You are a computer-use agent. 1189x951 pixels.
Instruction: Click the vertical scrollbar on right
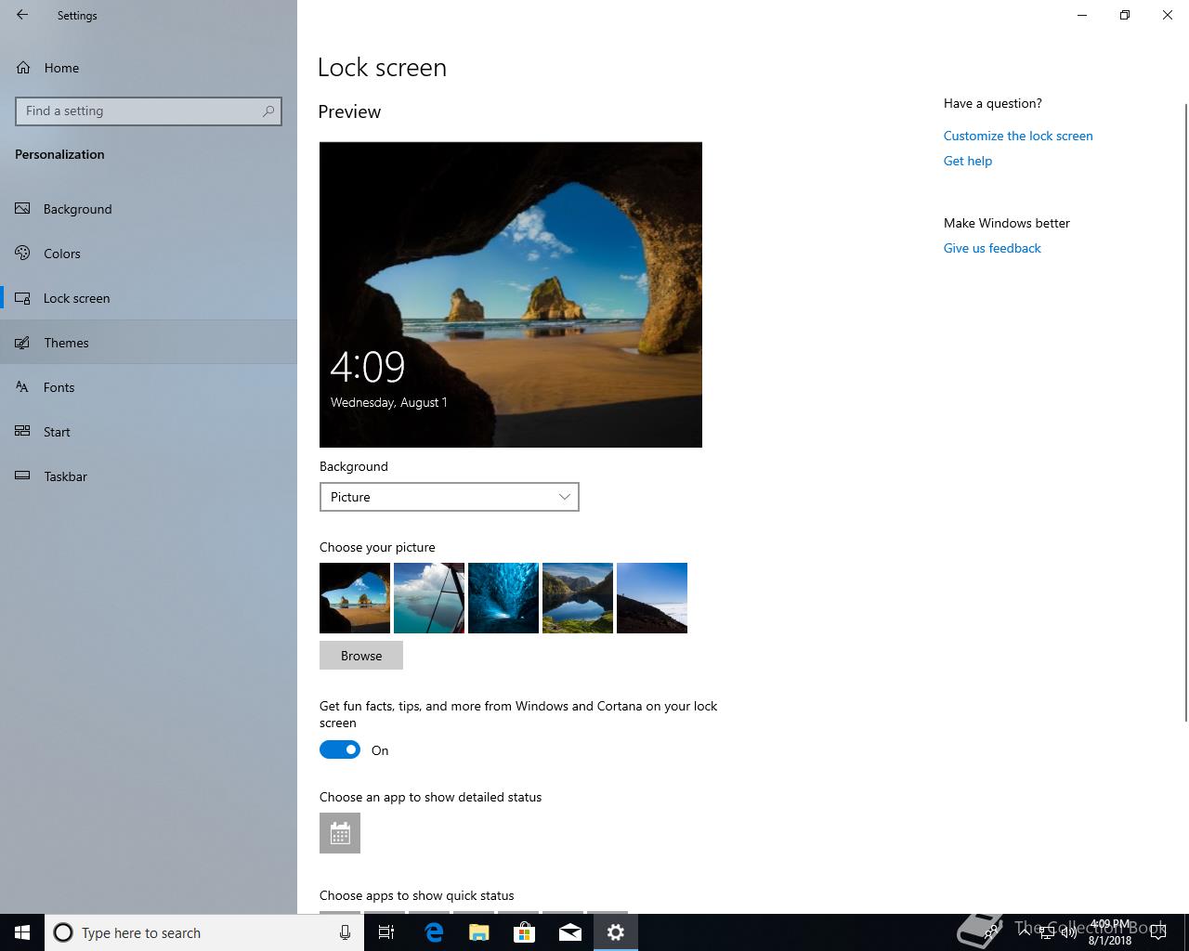point(1185,411)
